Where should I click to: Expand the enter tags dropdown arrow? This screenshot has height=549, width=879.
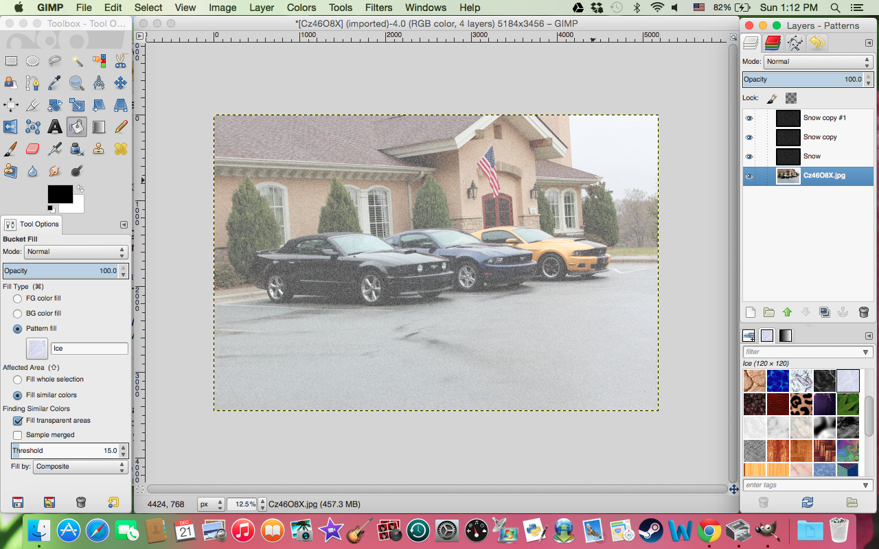[866, 485]
